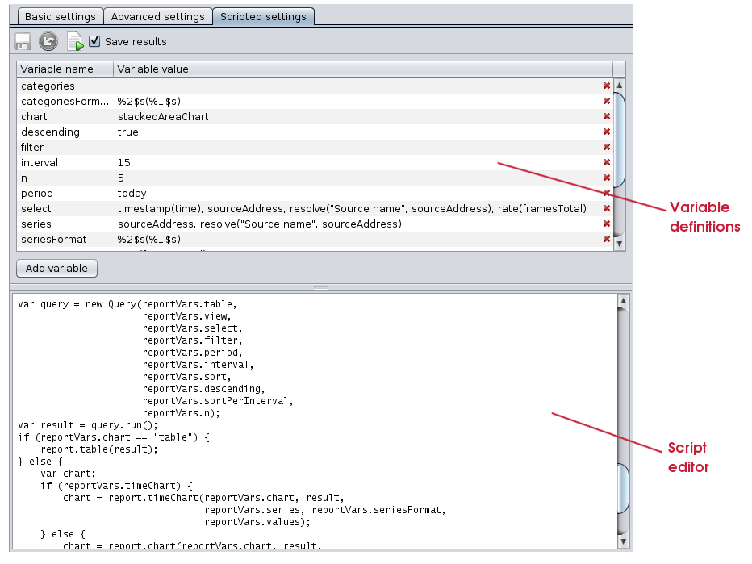Screen dimensions: 752x564
Task: Remove the interval variable
Action: [606, 162]
